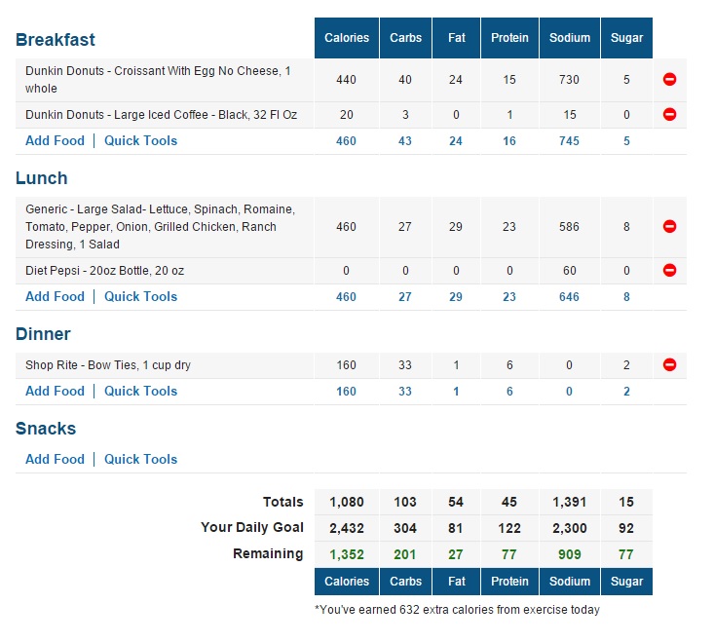Select the Diet Pepsi 20oz Bottle entry
This screenshot has height=642, width=714.
[104, 271]
